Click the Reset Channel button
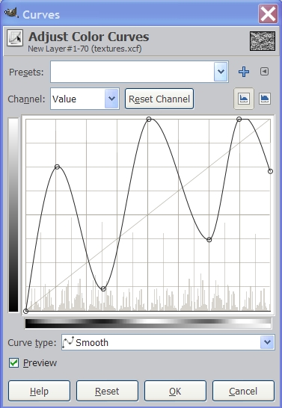The height and width of the screenshot is (408, 282). click(159, 99)
